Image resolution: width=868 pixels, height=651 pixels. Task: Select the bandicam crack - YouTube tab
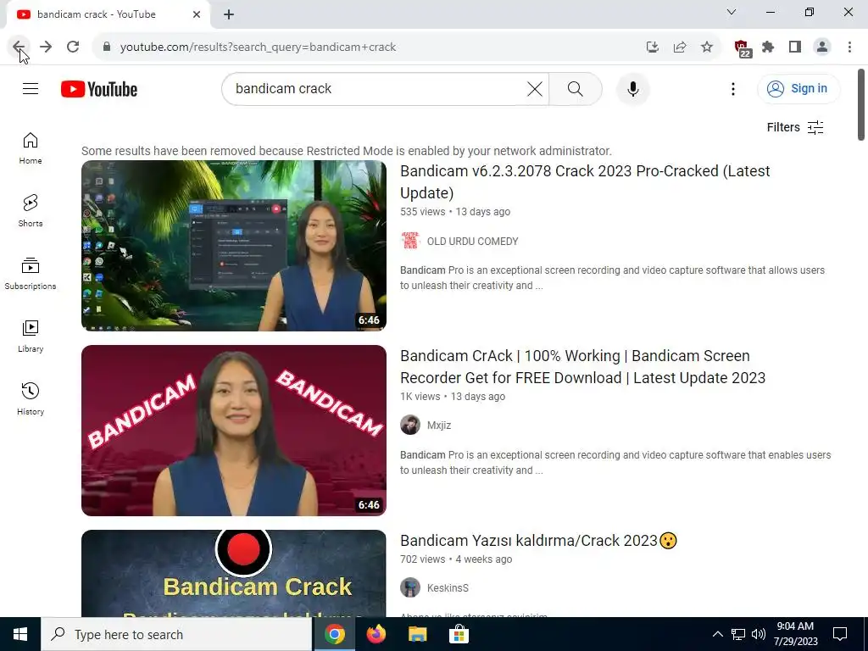(108, 14)
